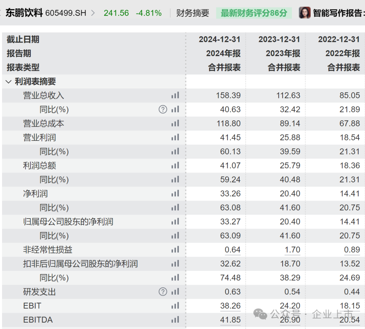Click the EBITDA row label
365x329 pixels.
(x=38, y=320)
